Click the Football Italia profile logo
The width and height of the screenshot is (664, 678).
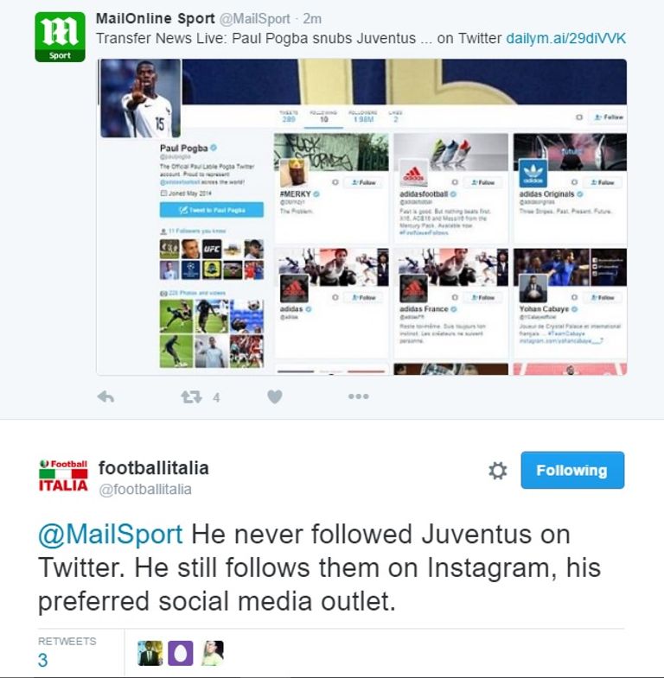63,476
